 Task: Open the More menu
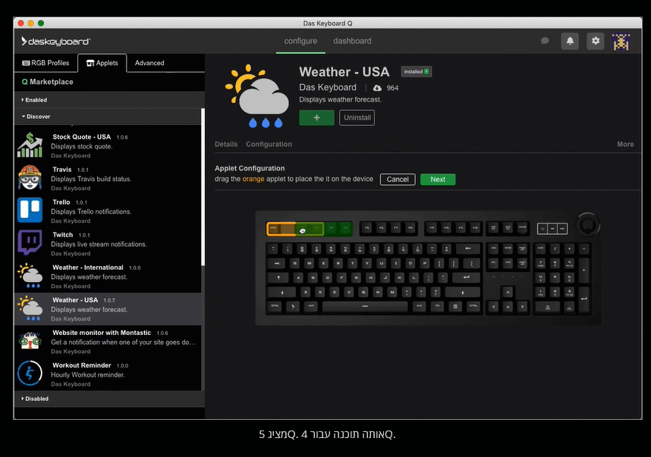point(625,144)
